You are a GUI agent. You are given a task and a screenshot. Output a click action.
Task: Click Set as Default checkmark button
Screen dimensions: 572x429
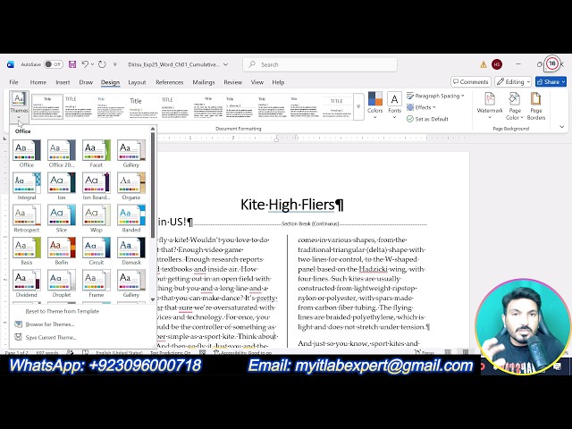(x=427, y=119)
